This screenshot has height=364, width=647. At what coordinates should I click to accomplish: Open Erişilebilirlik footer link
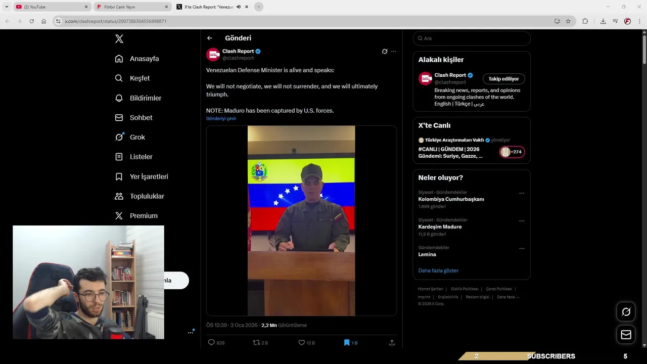tap(448, 297)
